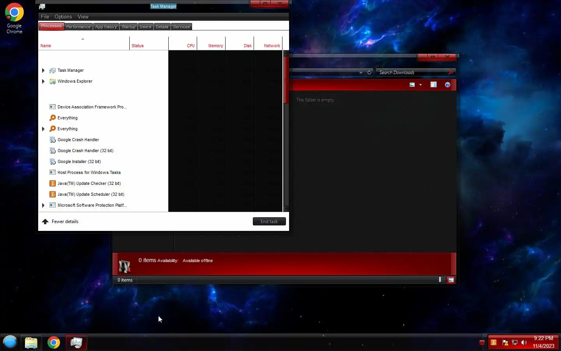Click the End task button
Screen dimensions: 561x351
click(x=269, y=222)
